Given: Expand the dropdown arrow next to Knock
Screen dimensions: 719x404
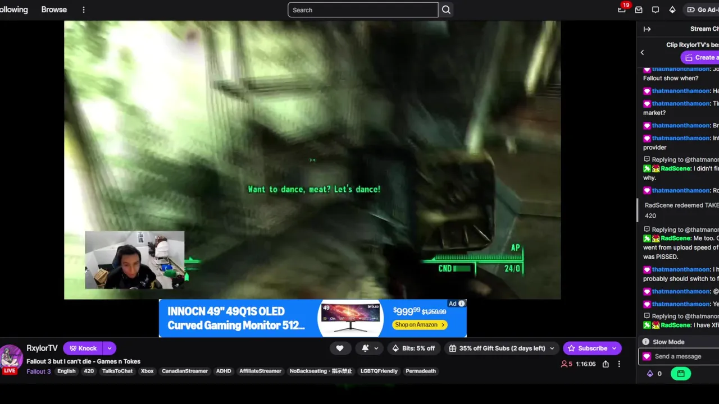Looking at the screenshot, I should 110,348.
